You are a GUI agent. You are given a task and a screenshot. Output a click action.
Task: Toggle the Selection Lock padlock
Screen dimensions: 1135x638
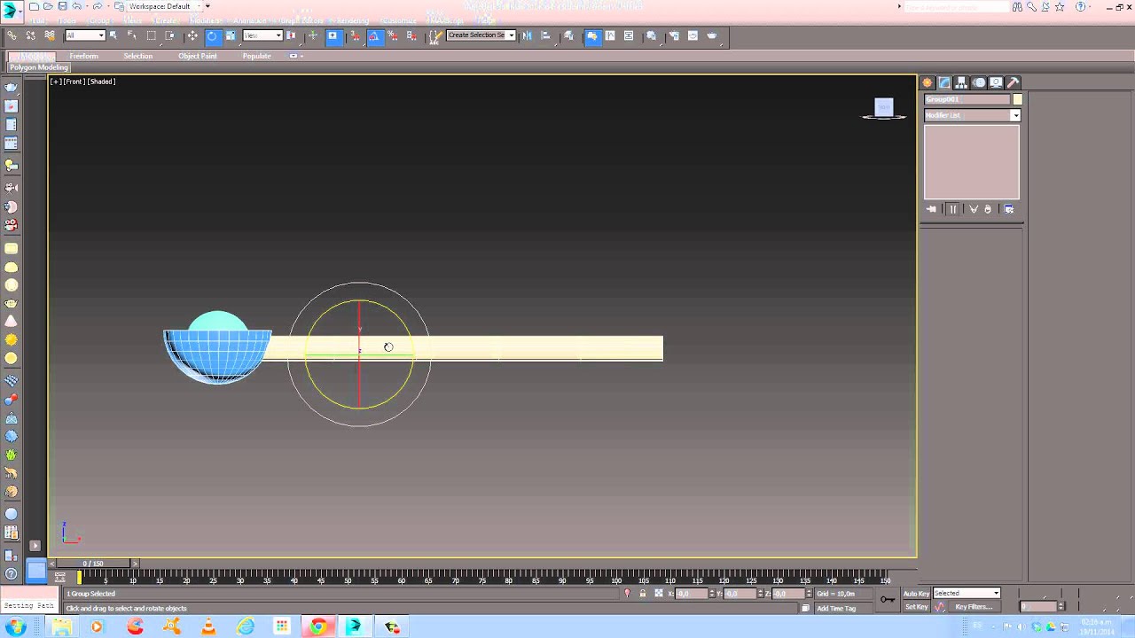[x=642, y=594]
